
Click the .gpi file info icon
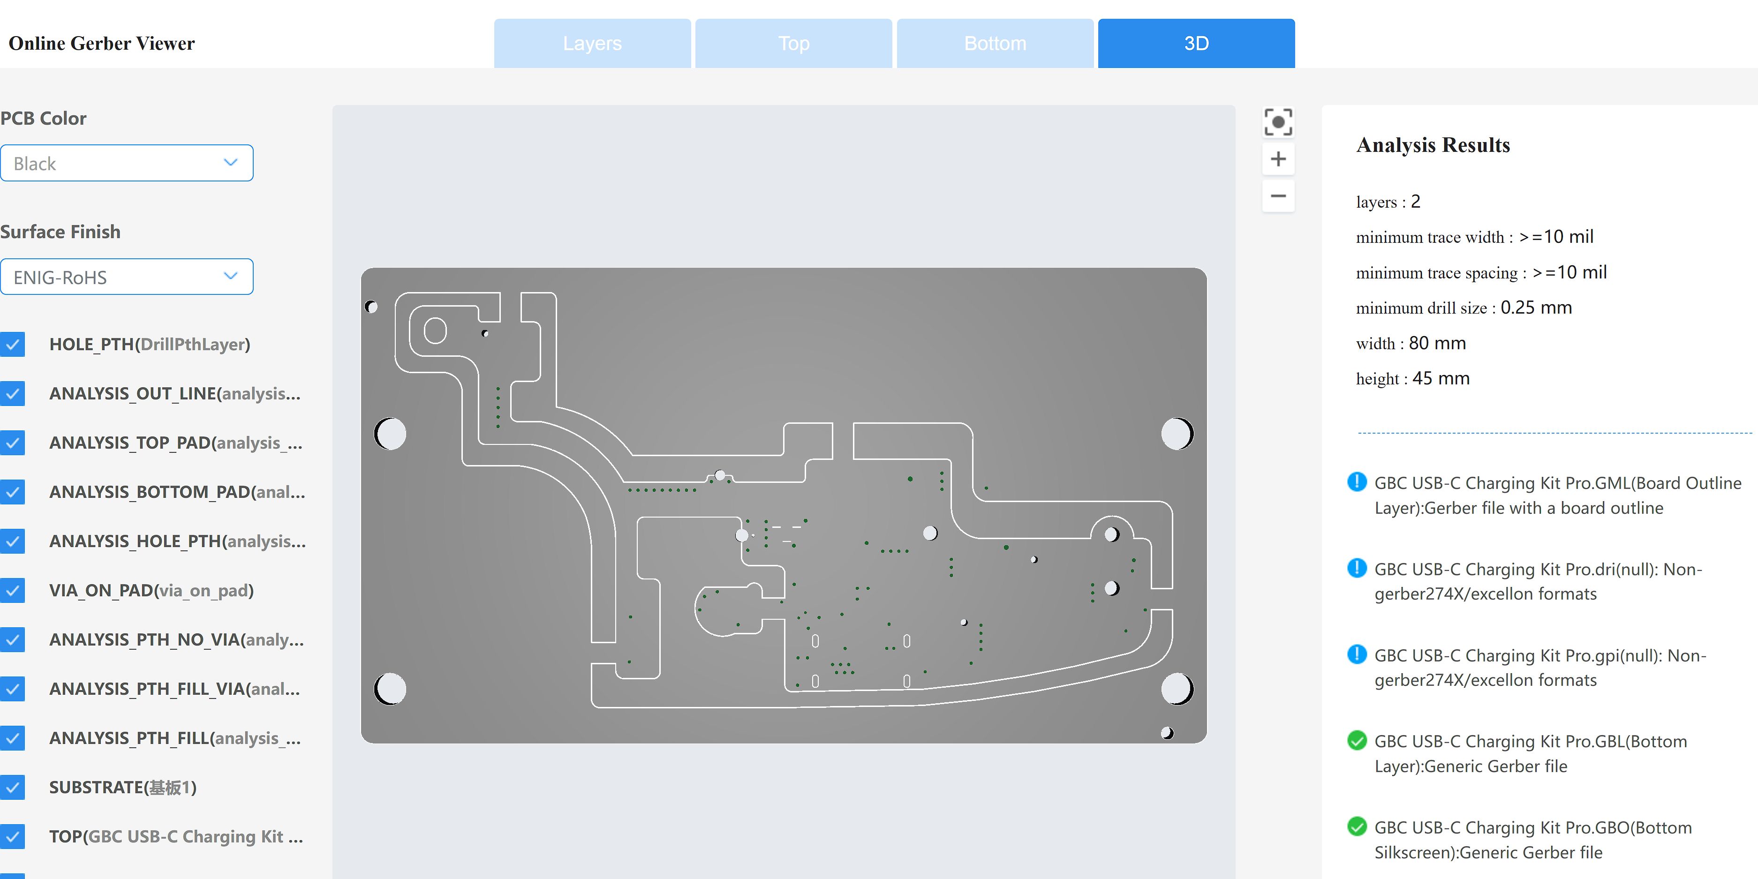pyautogui.click(x=1357, y=654)
